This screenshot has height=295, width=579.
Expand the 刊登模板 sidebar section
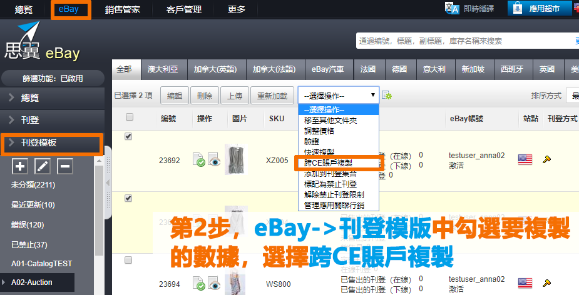coord(52,142)
